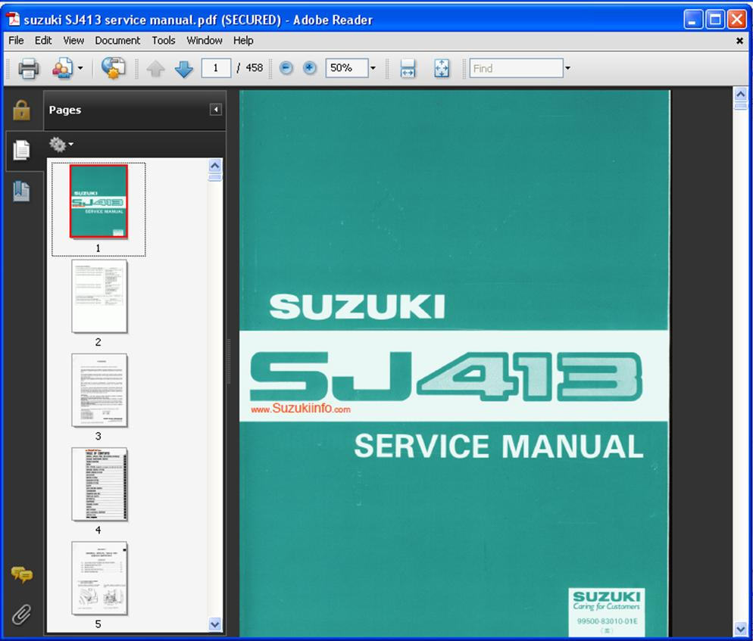Expand the Start Meeting dropdown arrow
The width and height of the screenshot is (753, 641).
[x=80, y=68]
